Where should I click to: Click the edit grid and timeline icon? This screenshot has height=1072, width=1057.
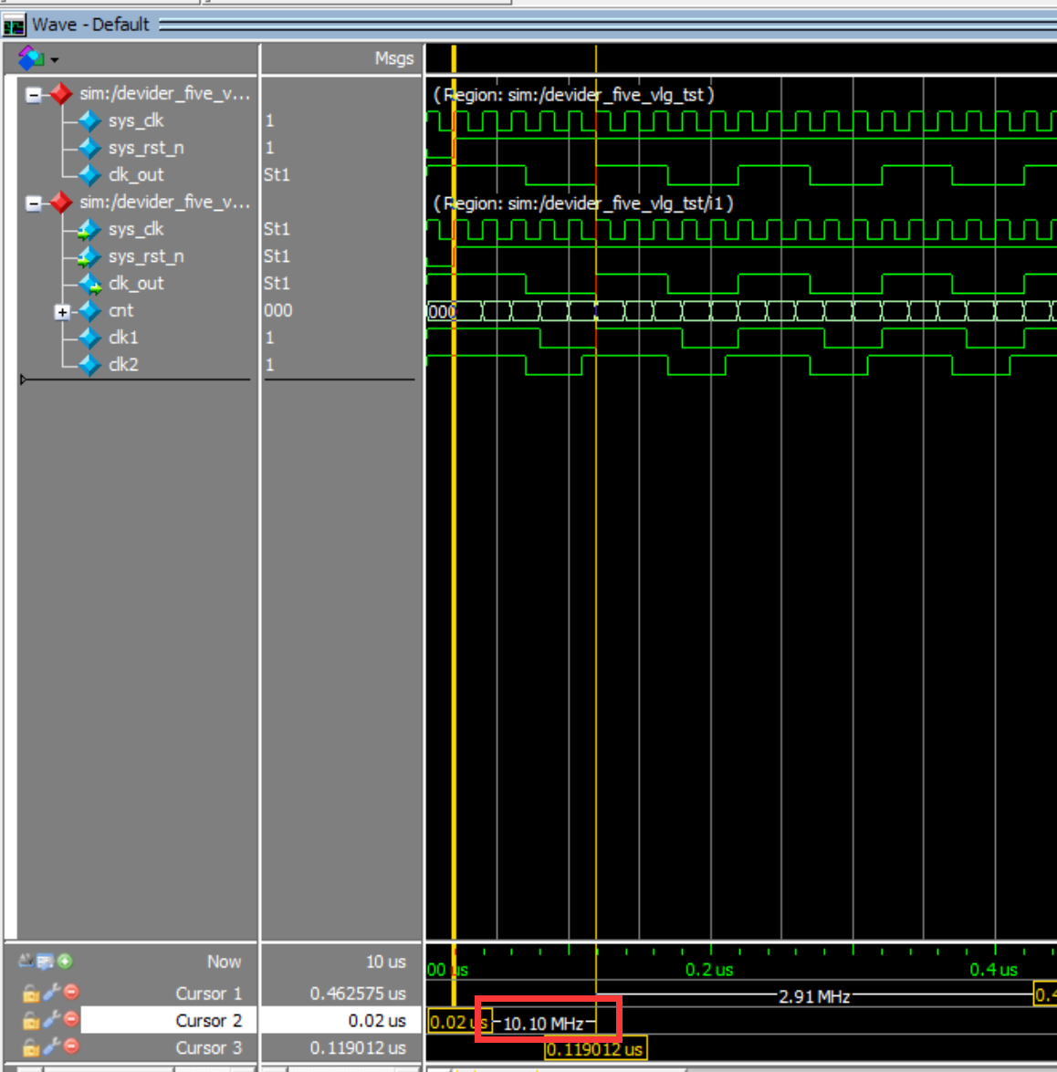[x=45, y=962]
